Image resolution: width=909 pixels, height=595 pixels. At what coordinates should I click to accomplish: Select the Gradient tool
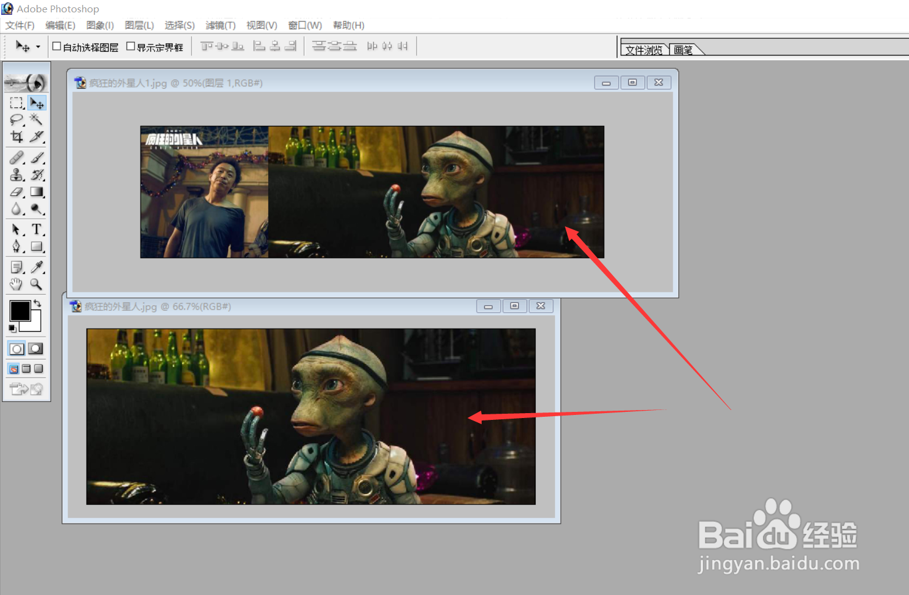(37, 192)
